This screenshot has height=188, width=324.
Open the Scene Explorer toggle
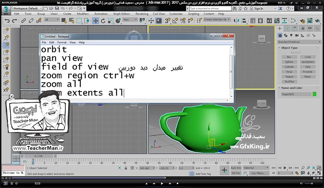click(253, 21)
